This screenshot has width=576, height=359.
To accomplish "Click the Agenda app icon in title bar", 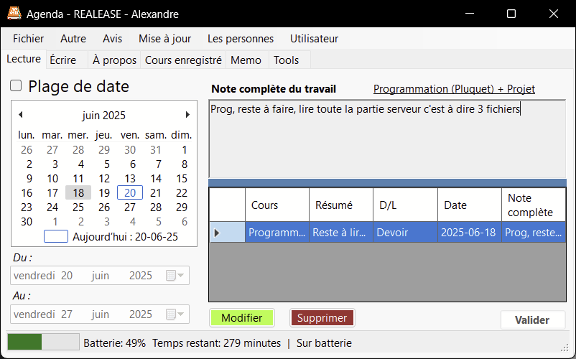I will click(x=14, y=14).
